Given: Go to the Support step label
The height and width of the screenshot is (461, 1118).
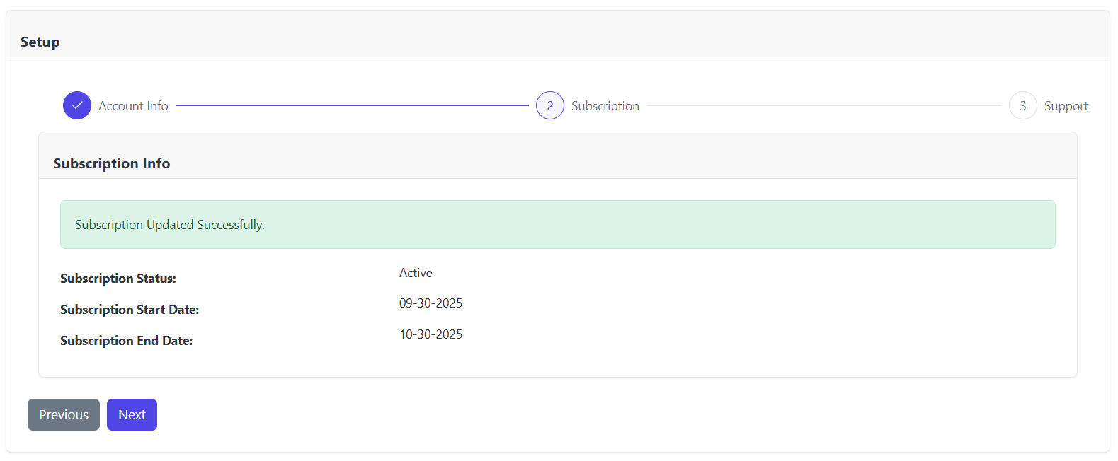Looking at the screenshot, I should point(1066,106).
